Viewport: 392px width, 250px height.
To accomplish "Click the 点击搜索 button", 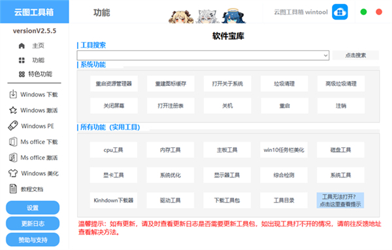I will [355, 56].
